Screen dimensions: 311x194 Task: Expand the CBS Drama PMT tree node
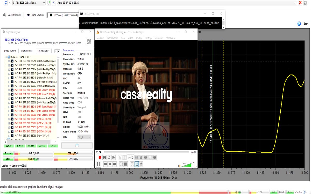point(9,86)
